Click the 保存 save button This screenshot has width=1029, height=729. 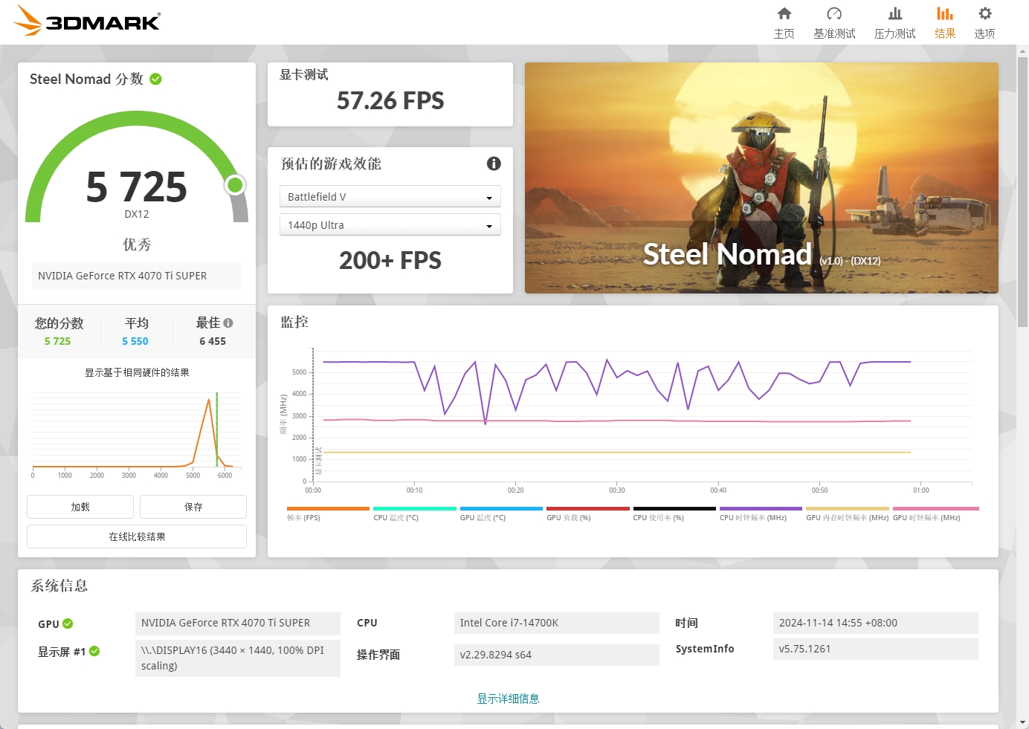(x=193, y=507)
